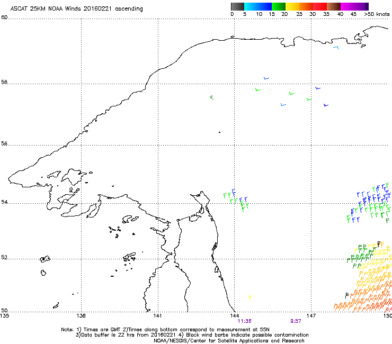
Task: Click the latitude label '60'
Action: coord(4,17)
